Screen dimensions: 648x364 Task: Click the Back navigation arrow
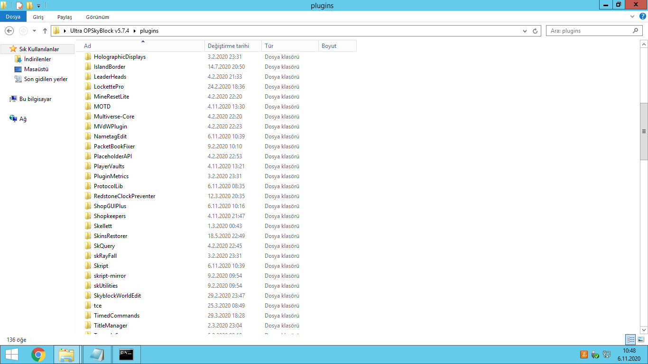point(9,31)
